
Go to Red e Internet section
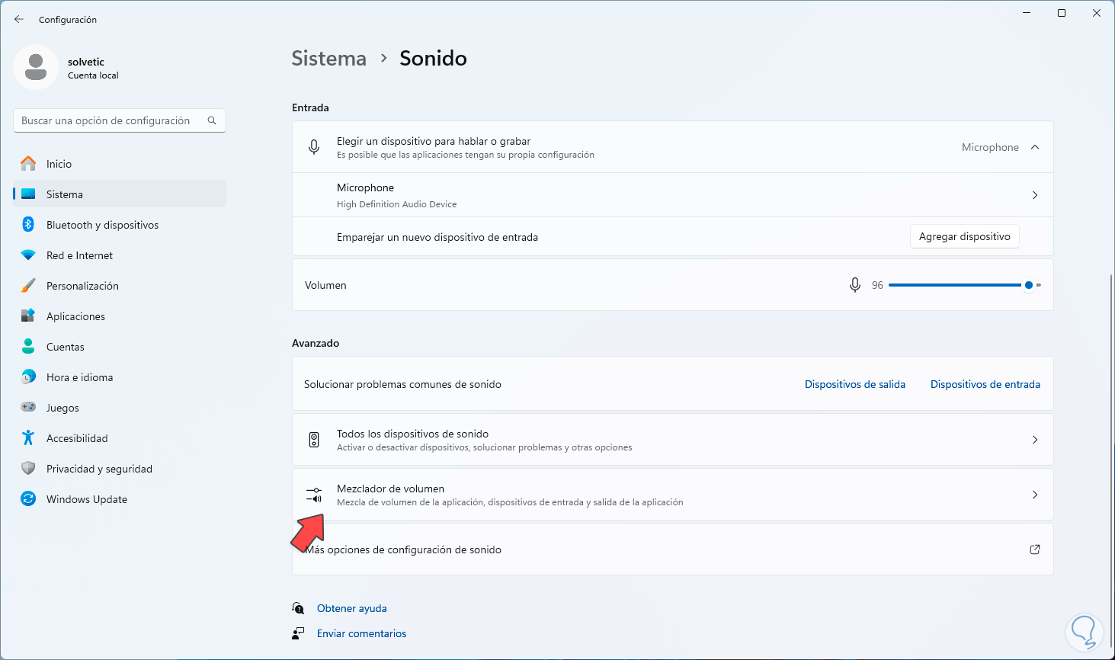pyautogui.click(x=79, y=255)
